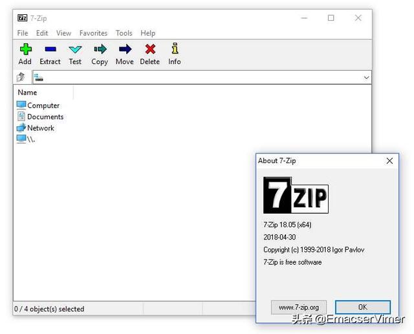Open the Favorites menu
414x334 pixels.
pos(93,33)
